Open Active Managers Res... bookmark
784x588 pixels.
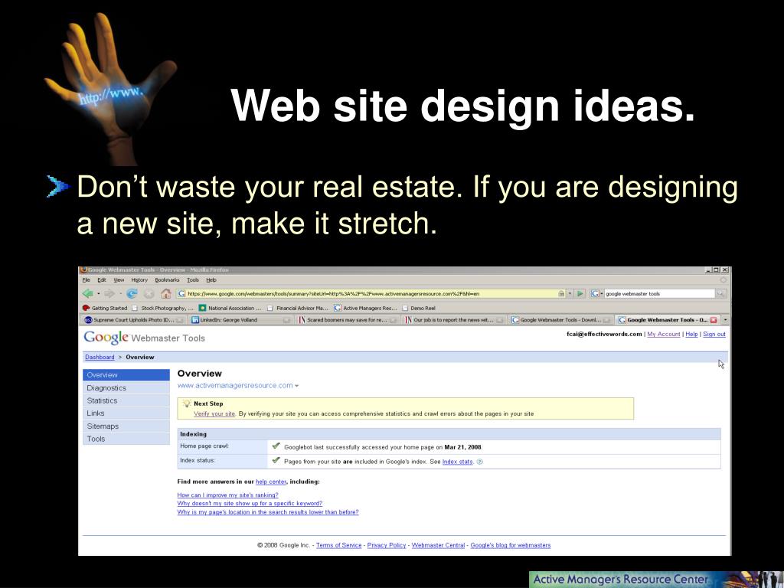coord(365,308)
